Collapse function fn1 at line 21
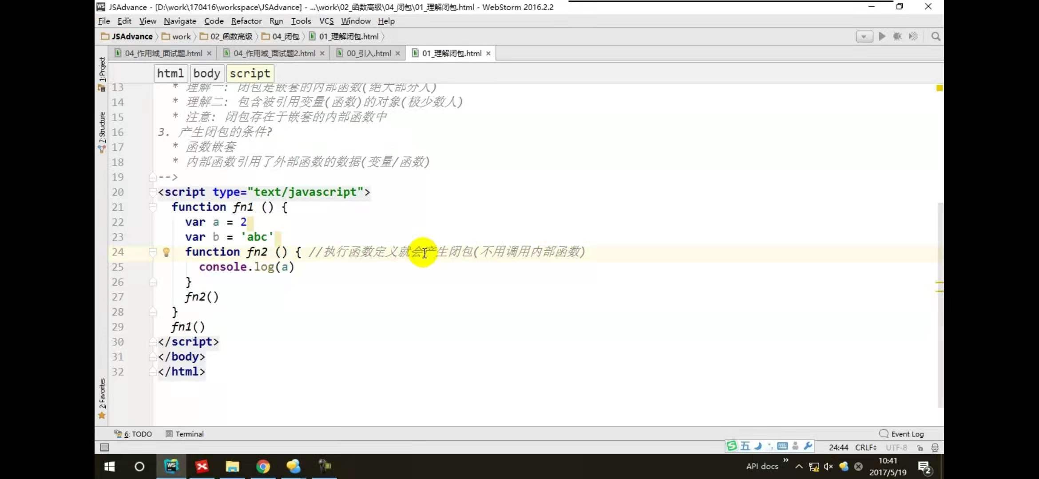 tap(153, 207)
